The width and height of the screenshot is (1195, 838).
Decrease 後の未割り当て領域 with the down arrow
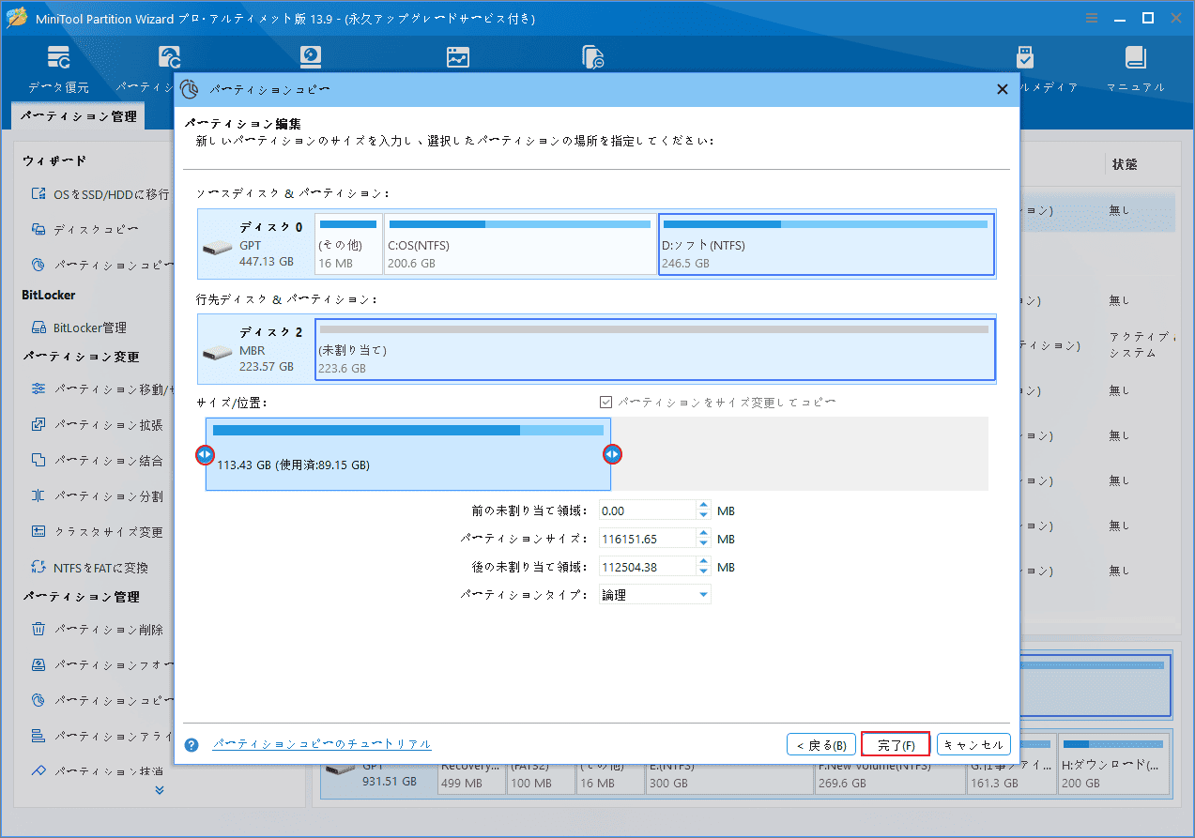[x=704, y=571]
